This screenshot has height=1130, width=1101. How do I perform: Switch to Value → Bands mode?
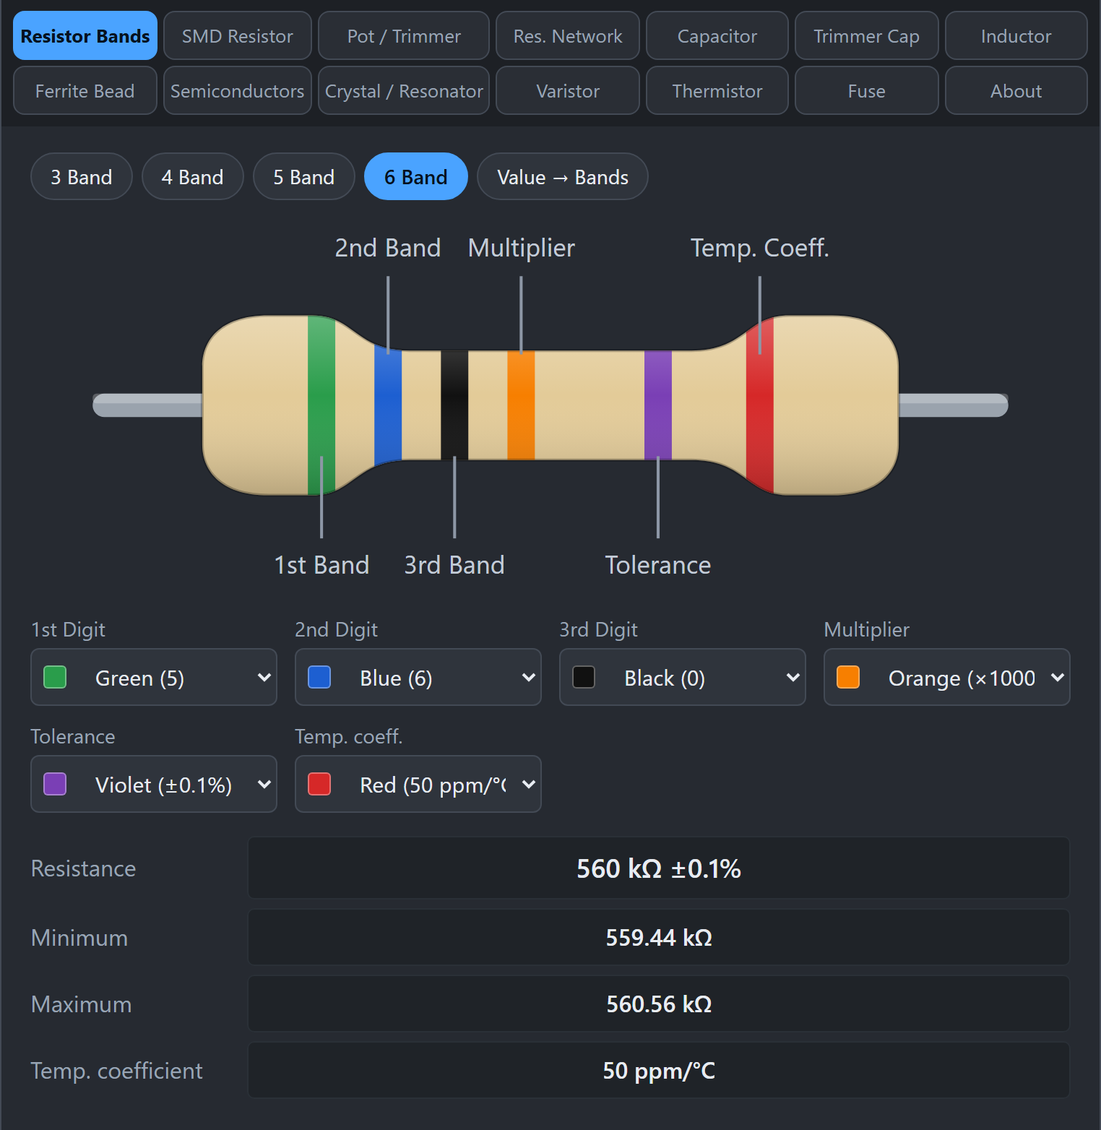coord(563,176)
